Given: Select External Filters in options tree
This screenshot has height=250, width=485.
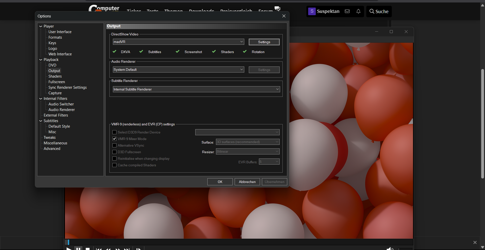Looking at the screenshot, I should [x=56, y=115].
